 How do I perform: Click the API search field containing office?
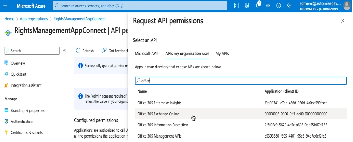241,80
